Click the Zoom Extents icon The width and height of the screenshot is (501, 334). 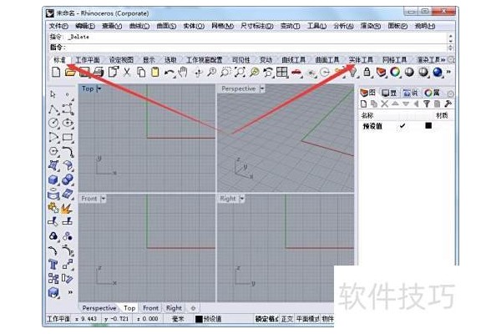pyautogui.click(x=240, y=72)
